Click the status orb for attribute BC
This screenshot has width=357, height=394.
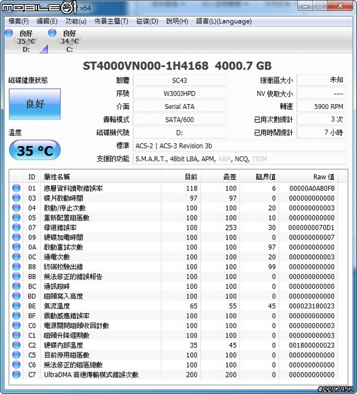(17, 286)
